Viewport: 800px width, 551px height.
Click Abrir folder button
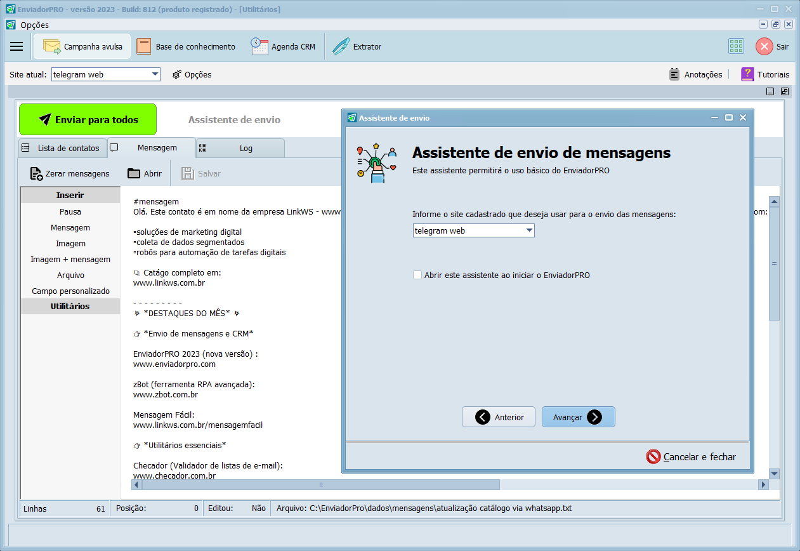point(145,173)
